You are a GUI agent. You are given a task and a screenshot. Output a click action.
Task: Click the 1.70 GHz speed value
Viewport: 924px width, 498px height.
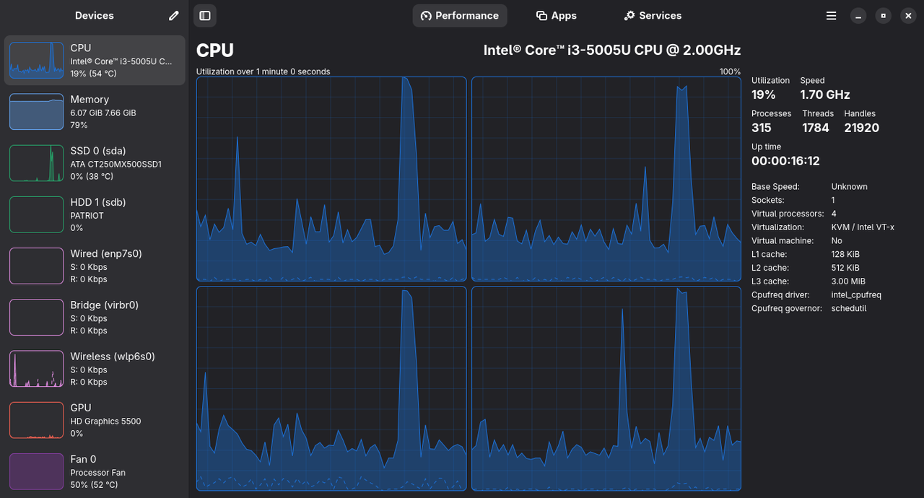pos(825,95)
